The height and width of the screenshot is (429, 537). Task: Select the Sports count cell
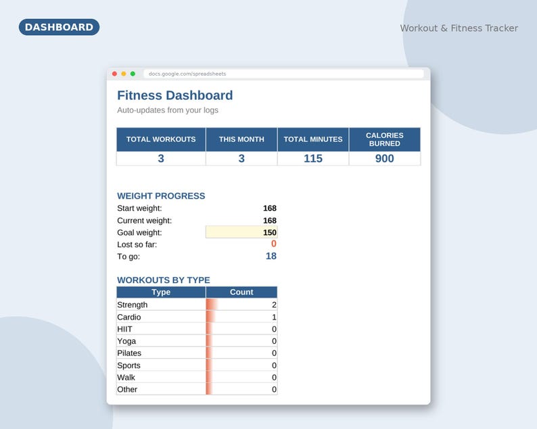241,365
